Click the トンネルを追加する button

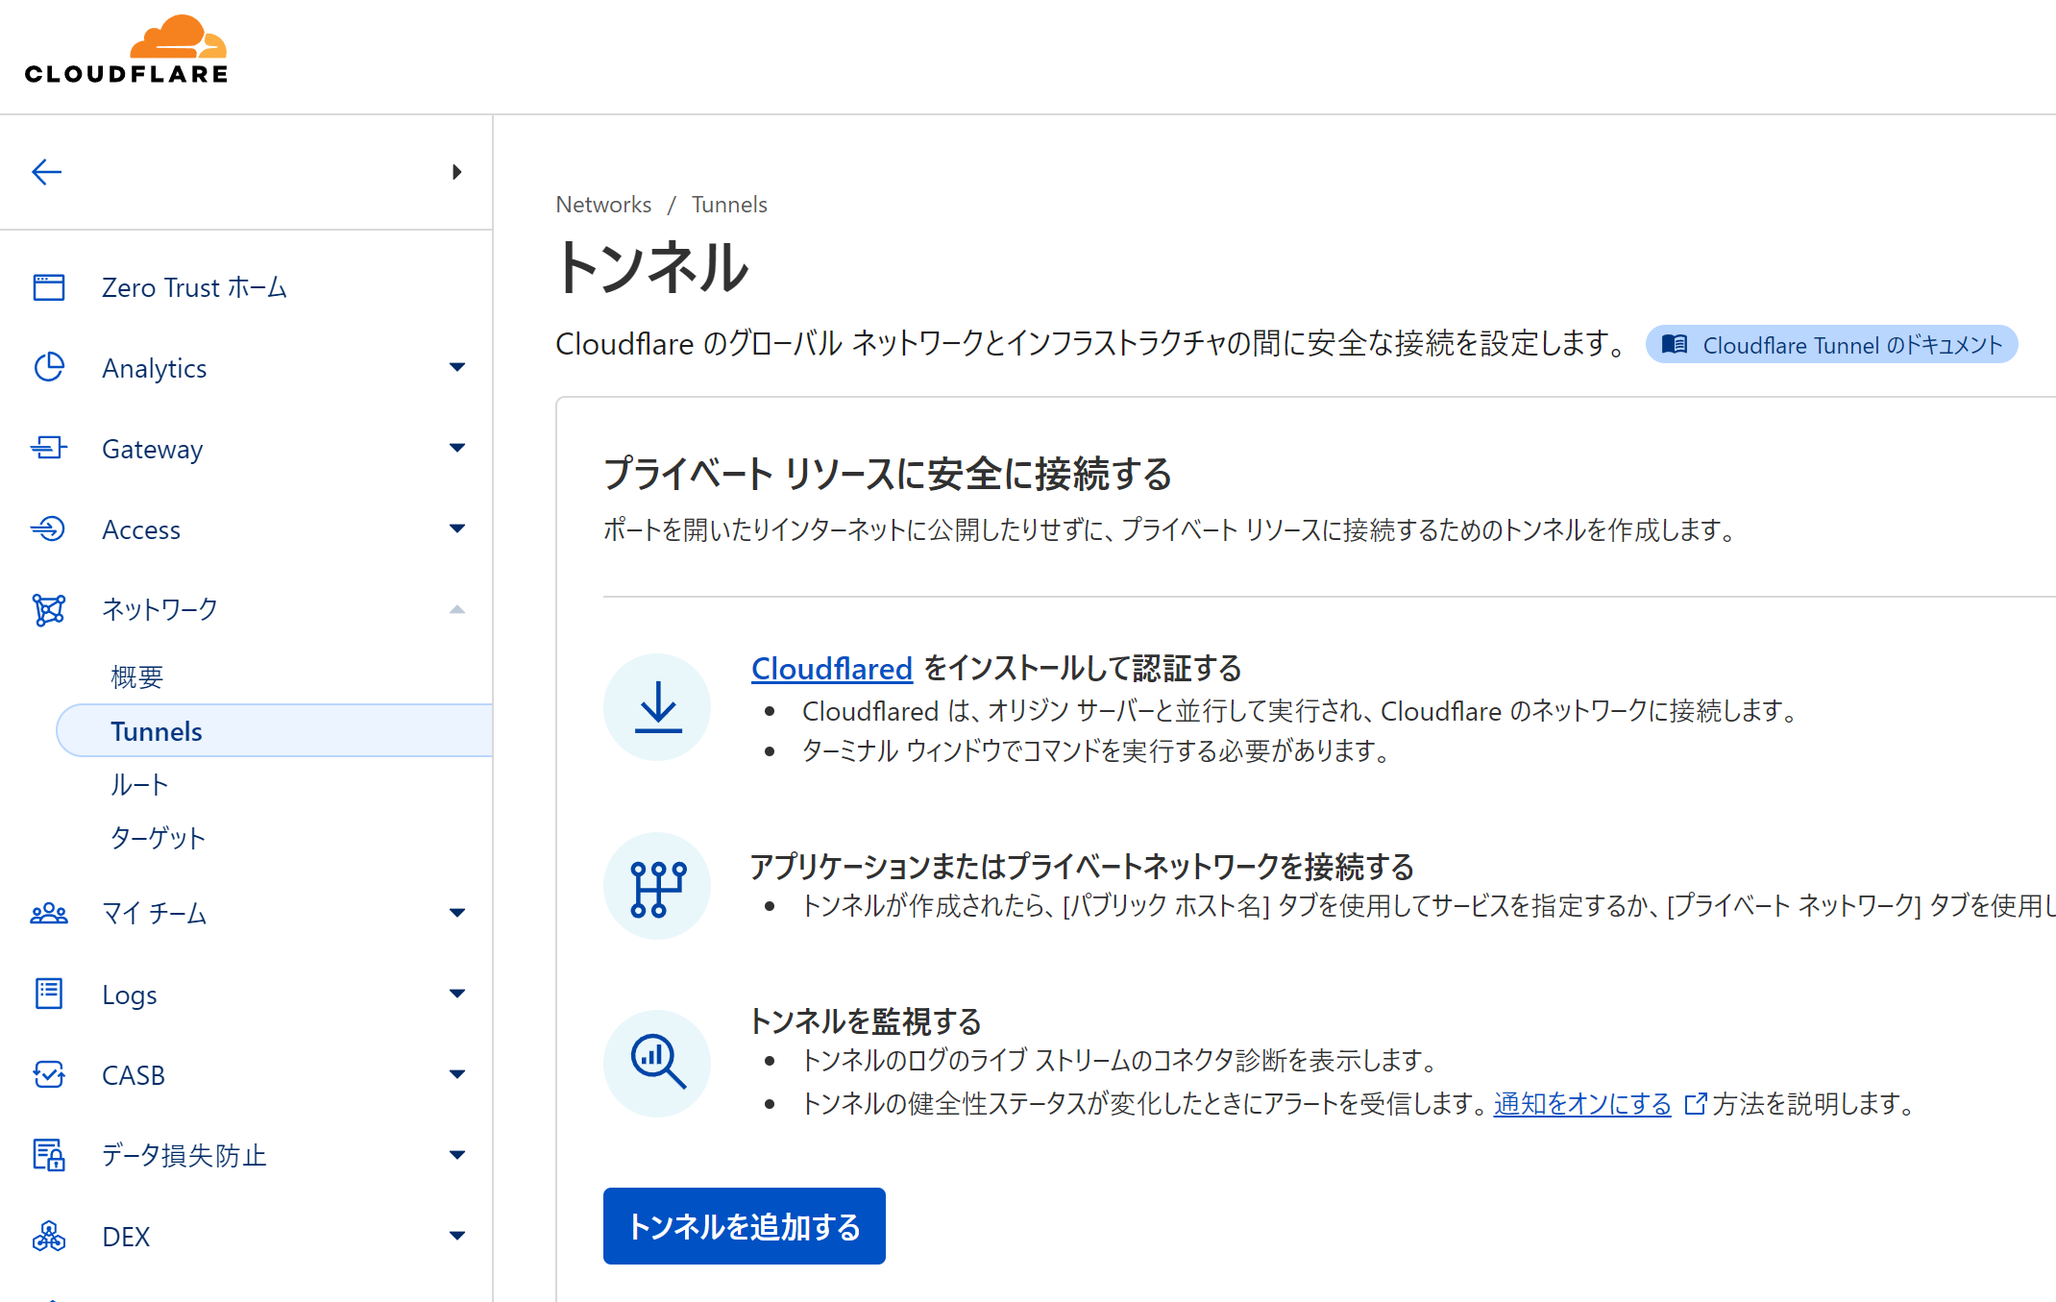tap(744, 1226)
